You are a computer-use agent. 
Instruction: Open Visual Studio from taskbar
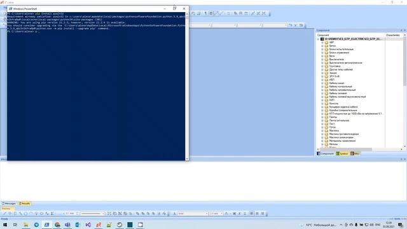pos(88,225)
